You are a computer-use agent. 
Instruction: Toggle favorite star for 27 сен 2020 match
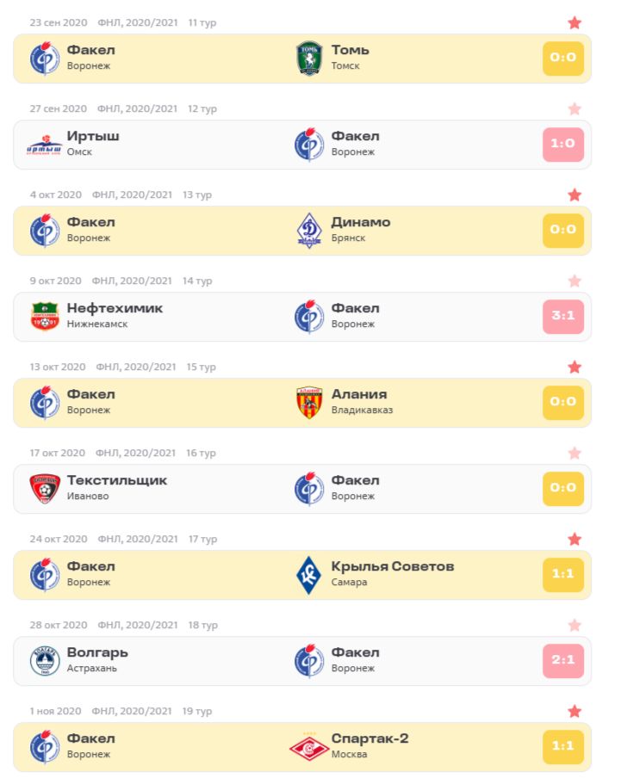(574, 109)
